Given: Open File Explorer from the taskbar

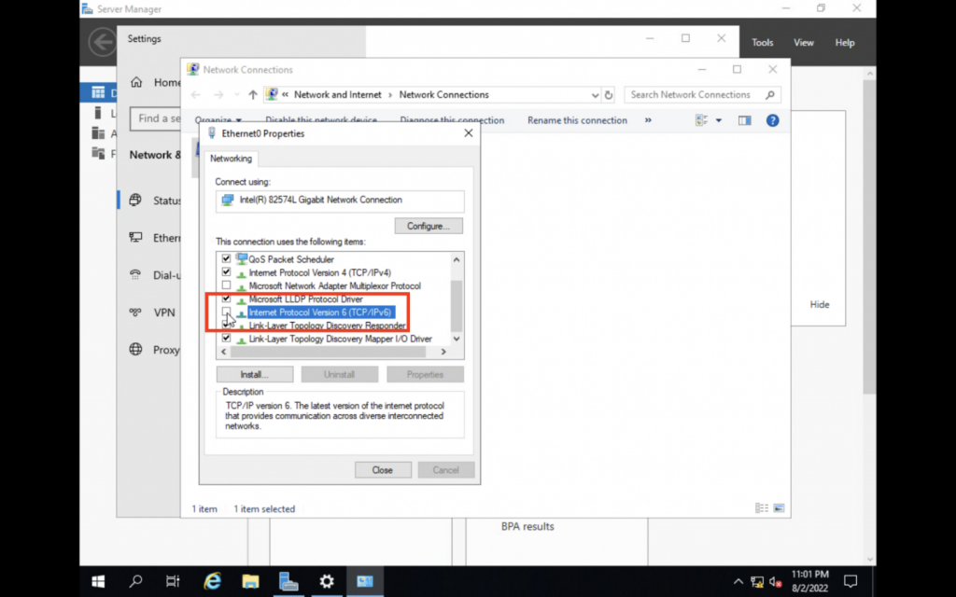Looking at the screenshot, I should (250, 581).
